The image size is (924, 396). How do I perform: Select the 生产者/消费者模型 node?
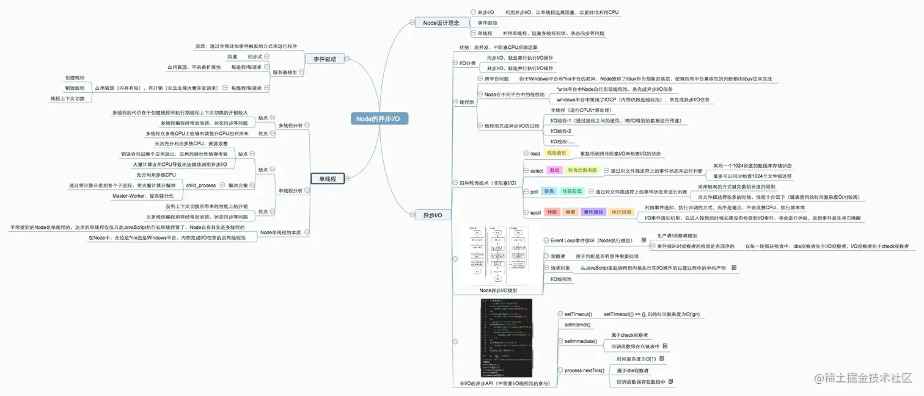pos(676,236)
